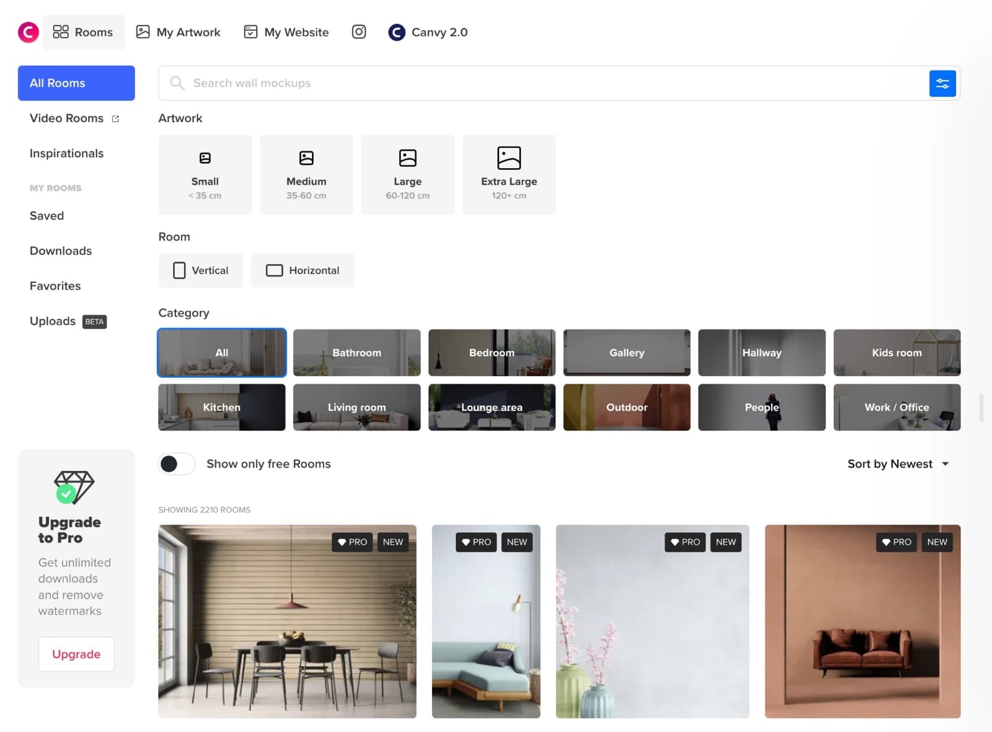Click the Upgrade button
The width and height of the screenshot is (992, 732).
point(76,654)
